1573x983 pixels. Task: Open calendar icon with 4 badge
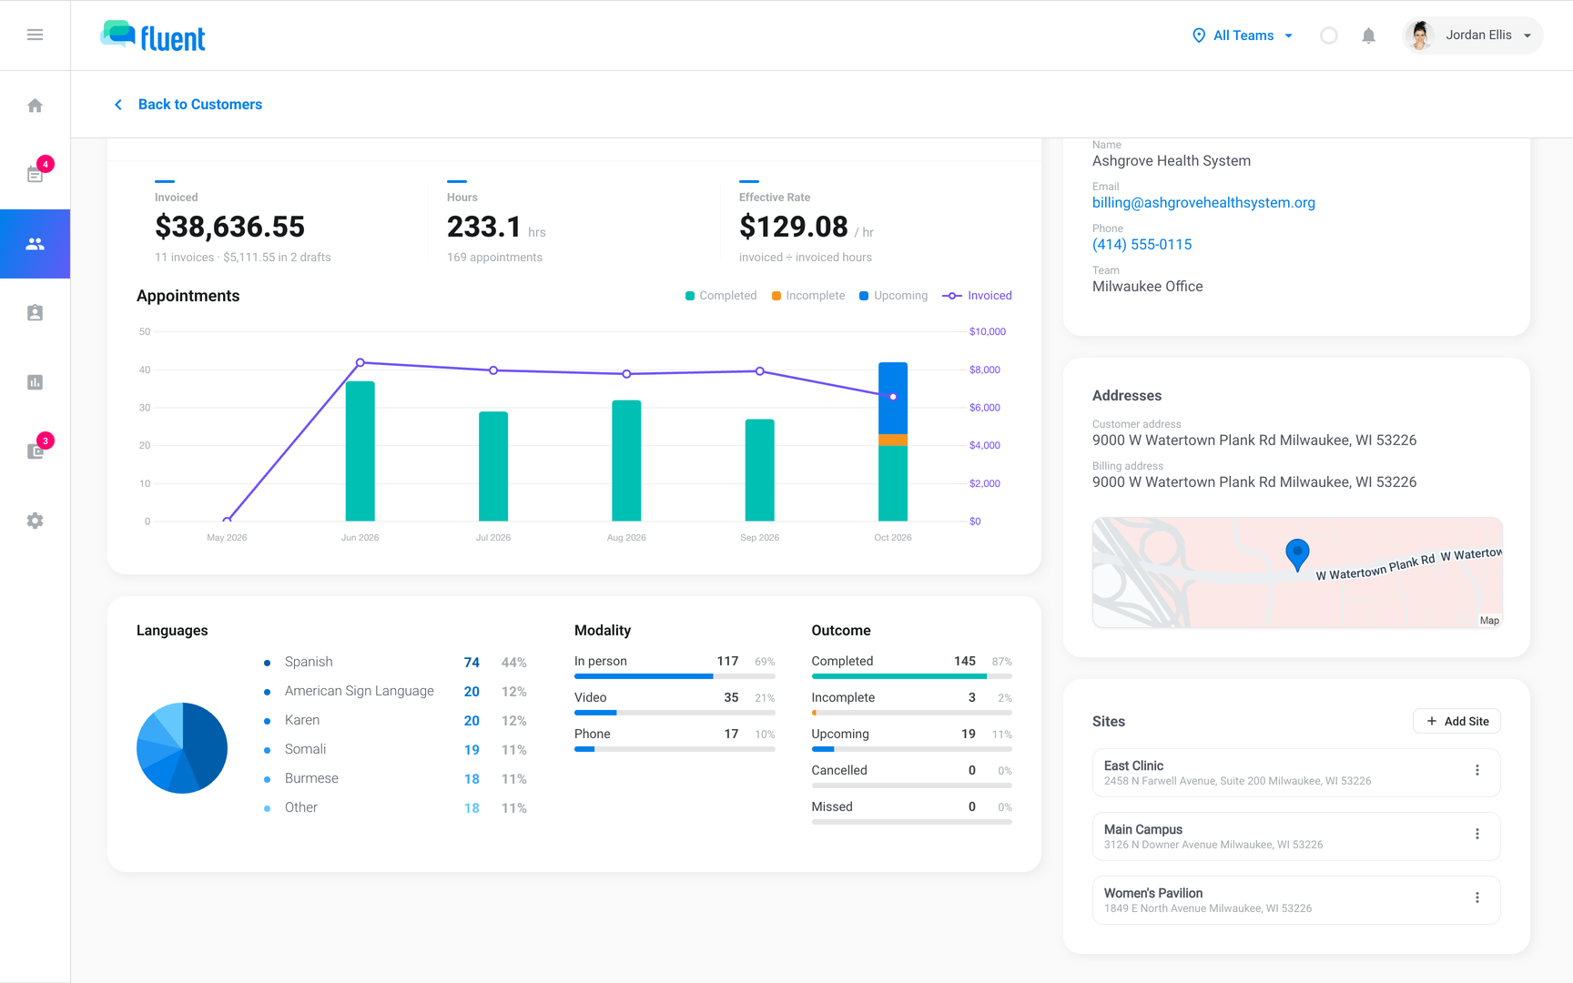pos(35,174)
